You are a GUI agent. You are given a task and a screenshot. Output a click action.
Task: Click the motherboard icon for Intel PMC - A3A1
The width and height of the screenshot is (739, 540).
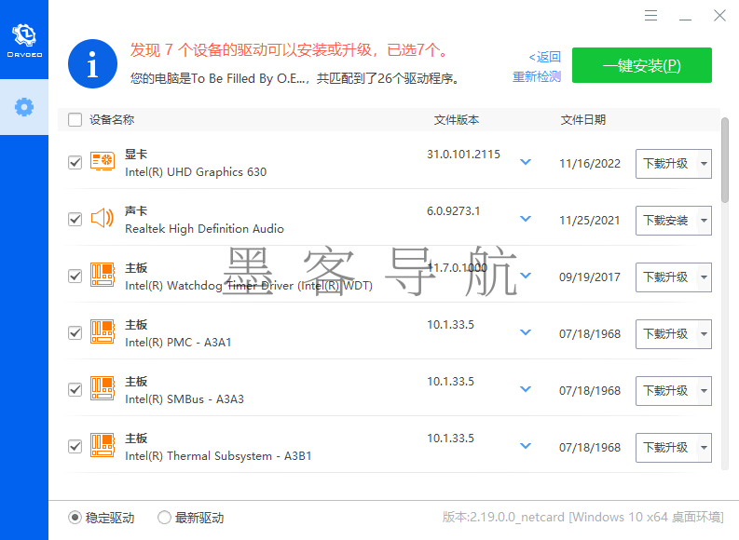[x=103, y=331]
